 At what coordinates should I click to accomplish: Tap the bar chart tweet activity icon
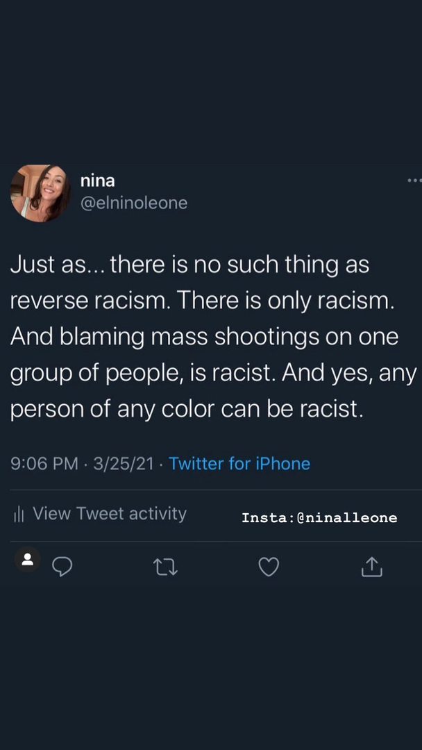tap(19, 514)
